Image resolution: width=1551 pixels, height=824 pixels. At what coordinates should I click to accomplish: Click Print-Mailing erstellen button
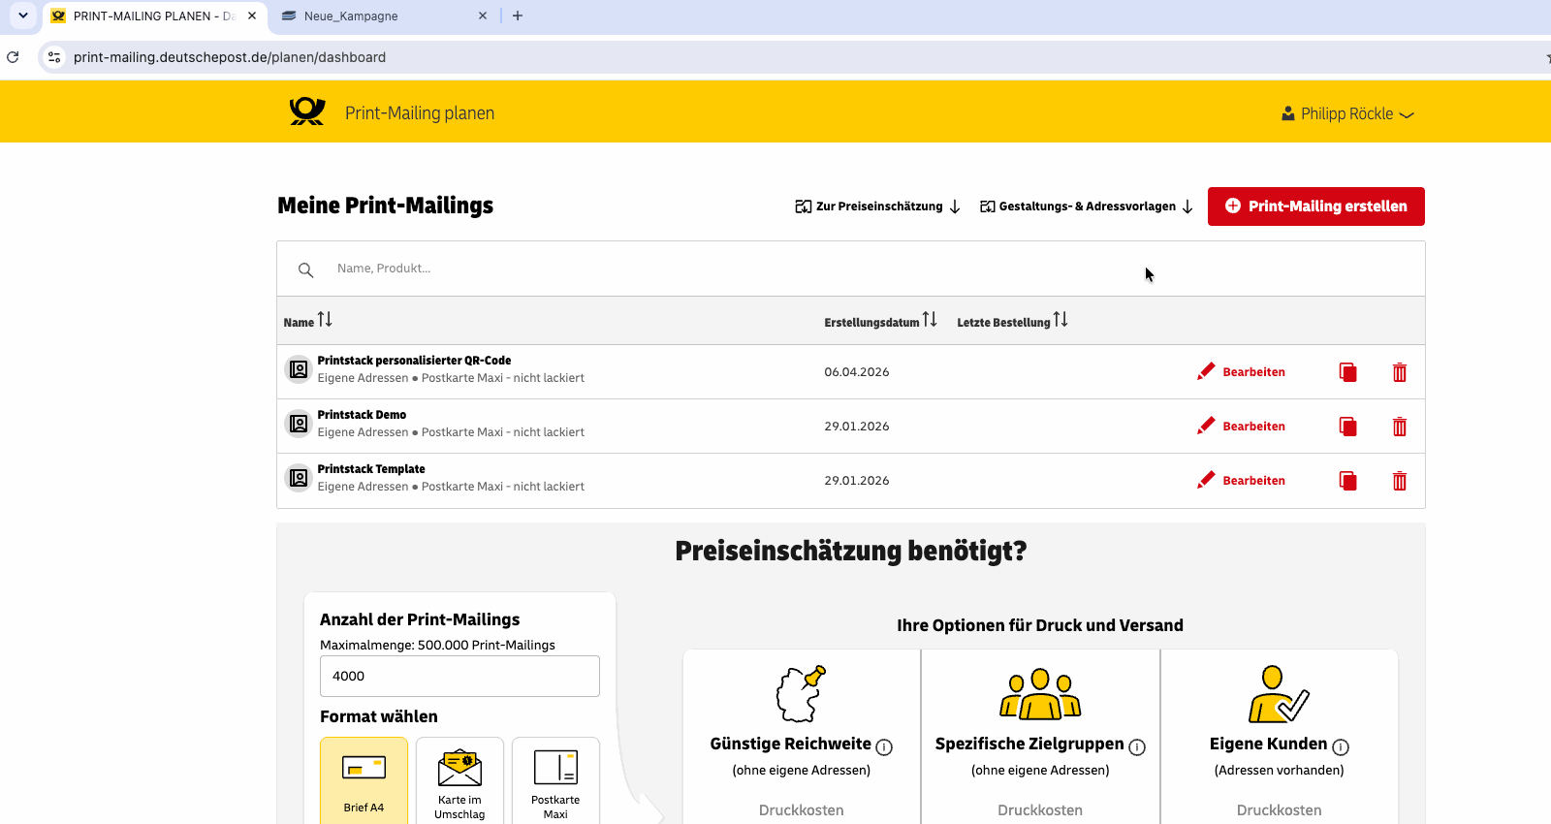pos(1315,206)
